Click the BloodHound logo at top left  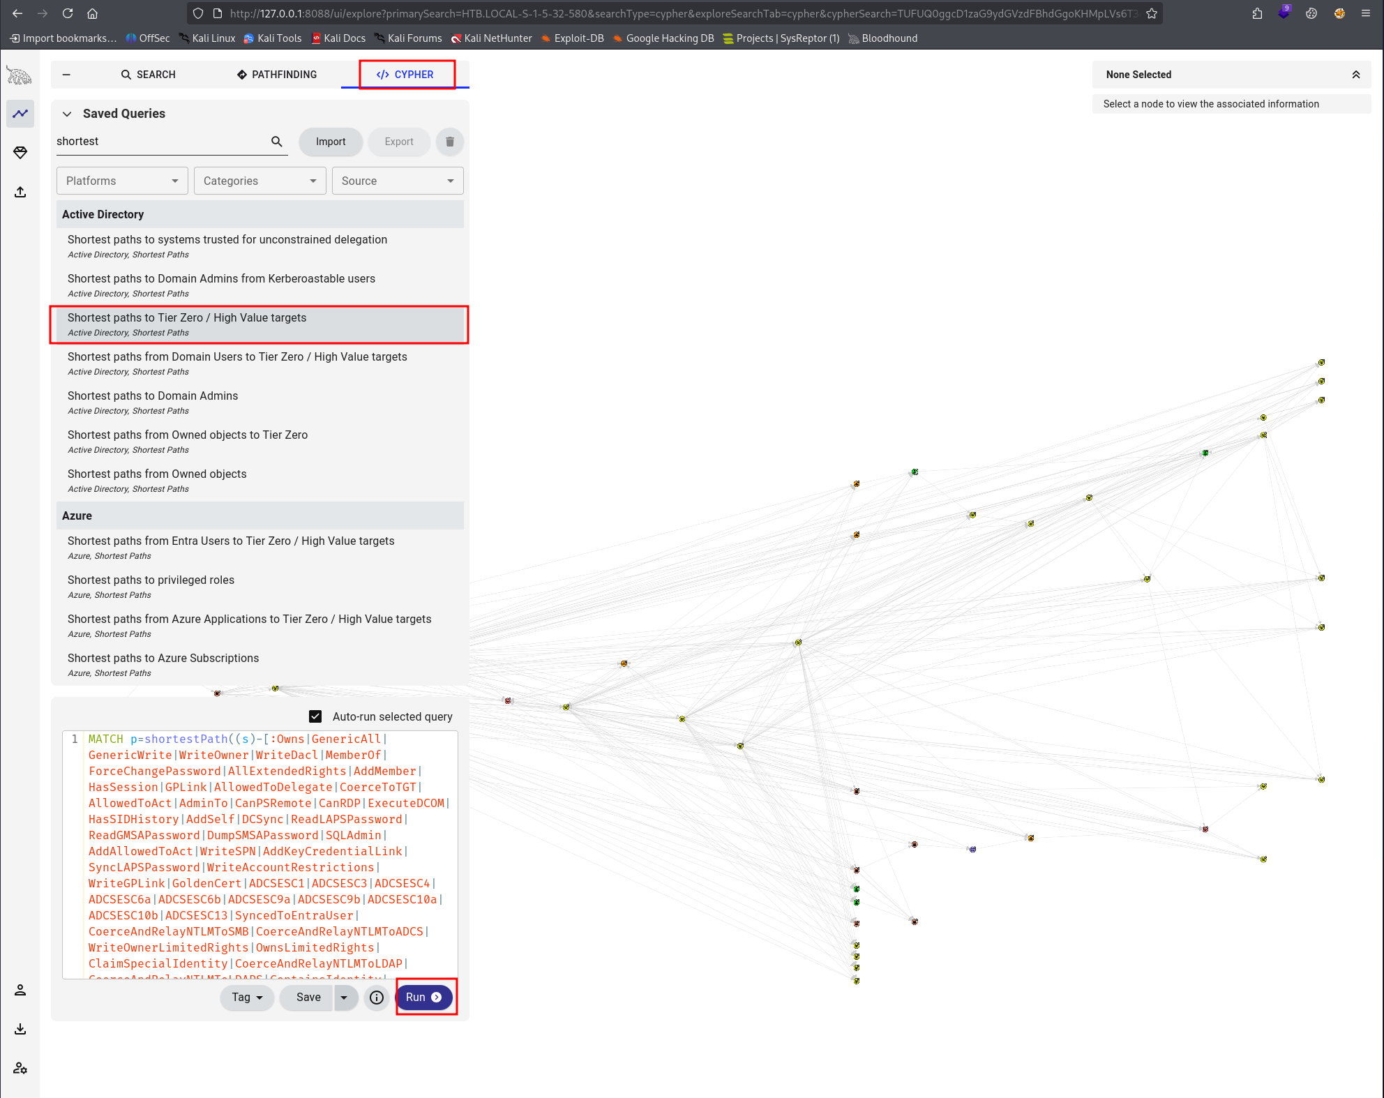pyautogui.click(x=18, y=75)
